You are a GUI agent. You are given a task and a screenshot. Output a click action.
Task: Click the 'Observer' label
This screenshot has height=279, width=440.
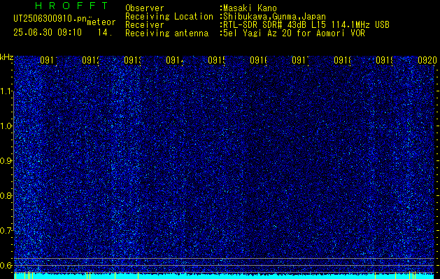click(x=145, y=8)
